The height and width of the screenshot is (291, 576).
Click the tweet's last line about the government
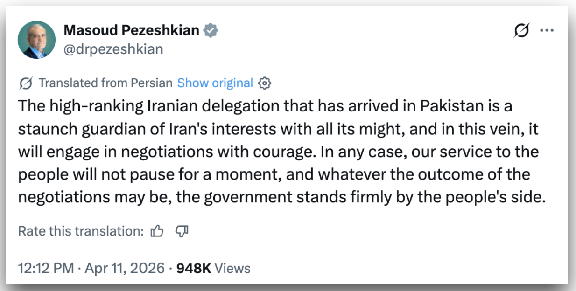pyautogui.click(x=281, y=197)
